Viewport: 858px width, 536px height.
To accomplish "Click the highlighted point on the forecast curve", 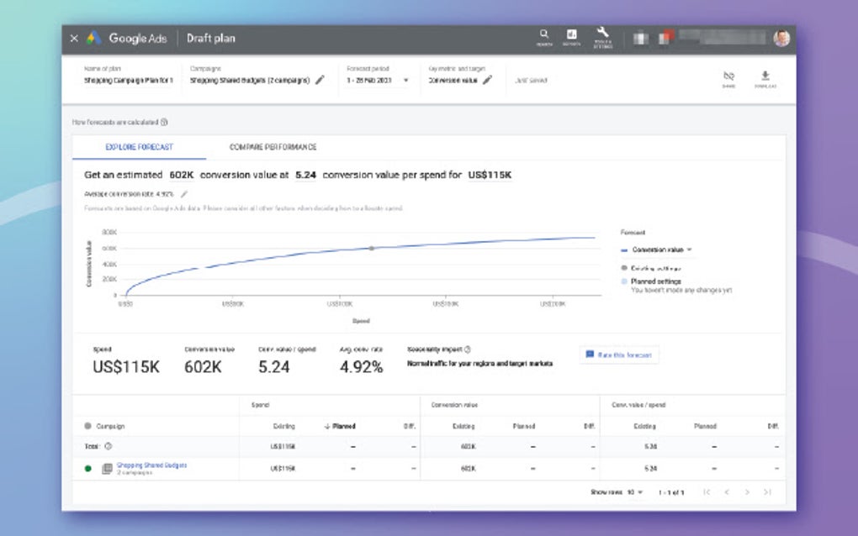I will tap(371, 249).
